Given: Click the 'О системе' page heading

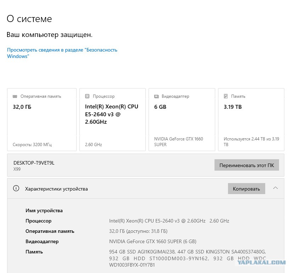Looking at the screenshot, I should tap(29, 19).
